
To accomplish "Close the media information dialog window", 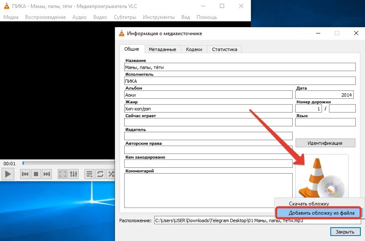I will [356, 33].
